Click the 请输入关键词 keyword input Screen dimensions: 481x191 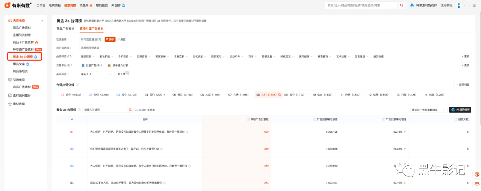click(105, 110)
